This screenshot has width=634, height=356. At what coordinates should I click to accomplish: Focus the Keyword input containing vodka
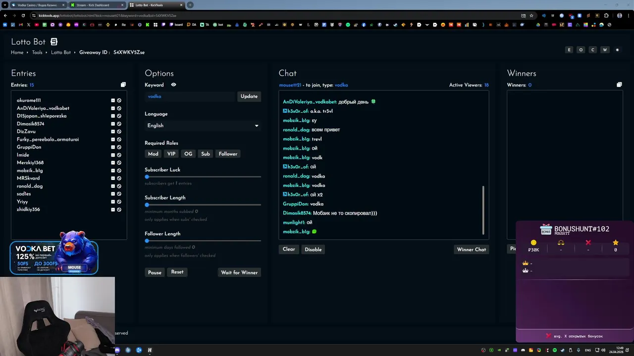point(190,96)
